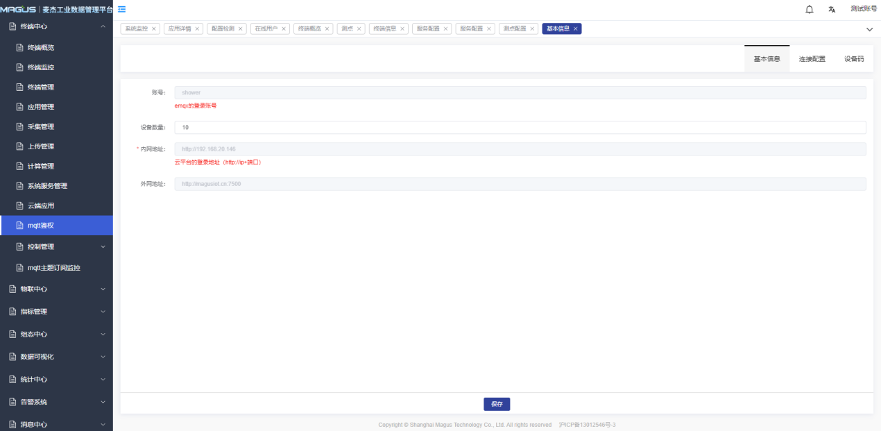Open the language translation icon
This screenshot has width=881, height=431.
(832, 9)
